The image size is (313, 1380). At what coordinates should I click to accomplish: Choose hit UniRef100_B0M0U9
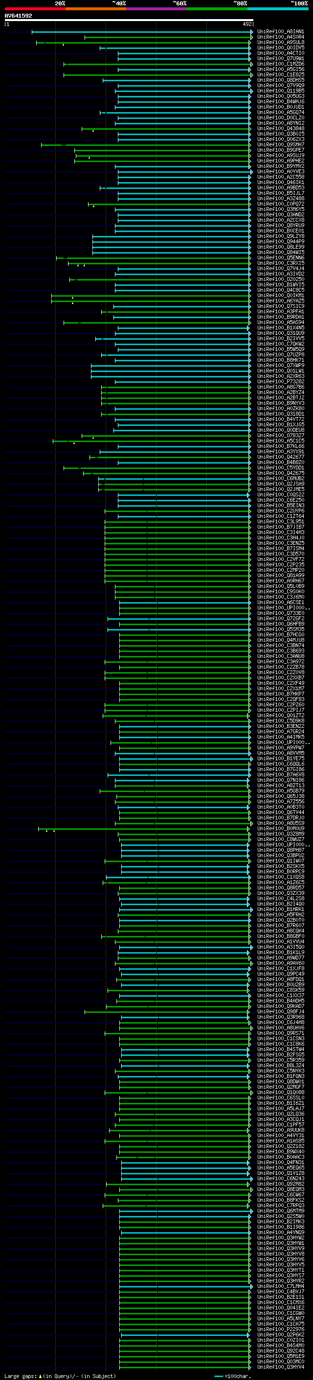(x=280, y=829)
